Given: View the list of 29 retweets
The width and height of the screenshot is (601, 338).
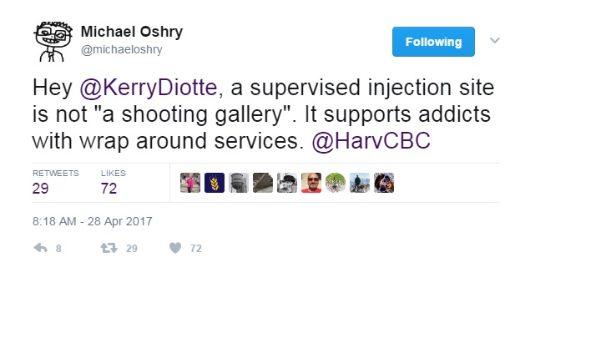Looking at the screenshot, I should [x=56, y=183].
